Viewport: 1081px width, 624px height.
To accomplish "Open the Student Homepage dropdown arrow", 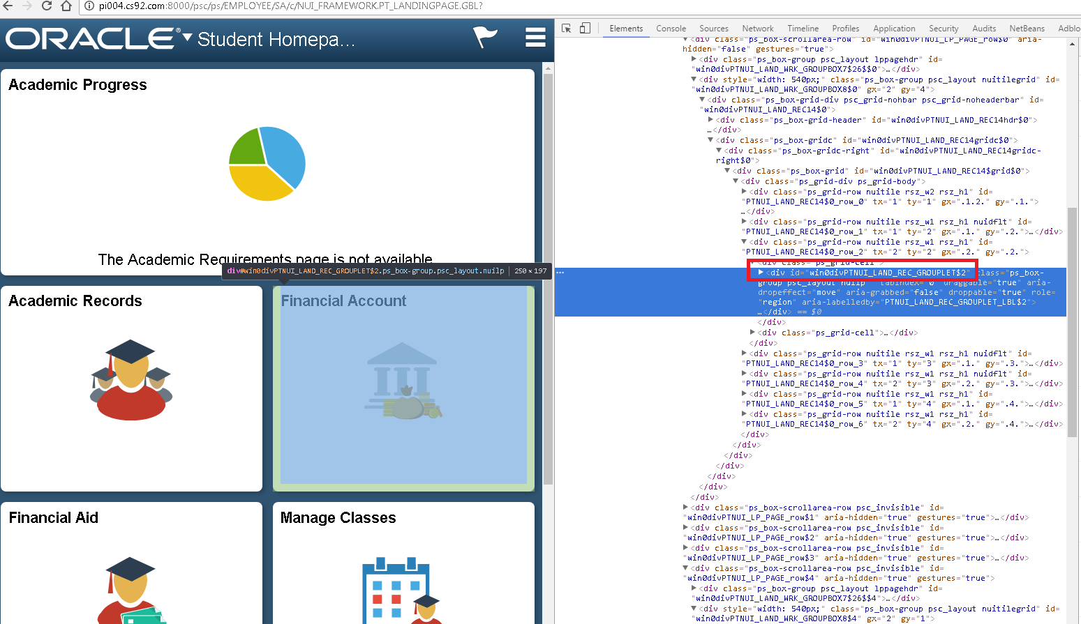I will tap(187, 36).
